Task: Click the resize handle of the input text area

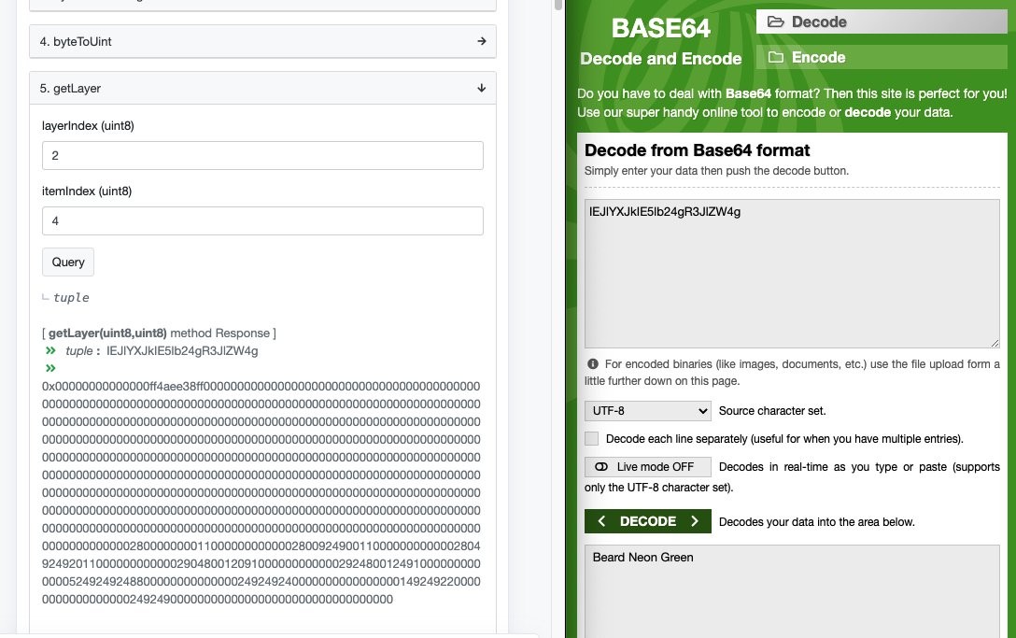Action: (995, 343)
